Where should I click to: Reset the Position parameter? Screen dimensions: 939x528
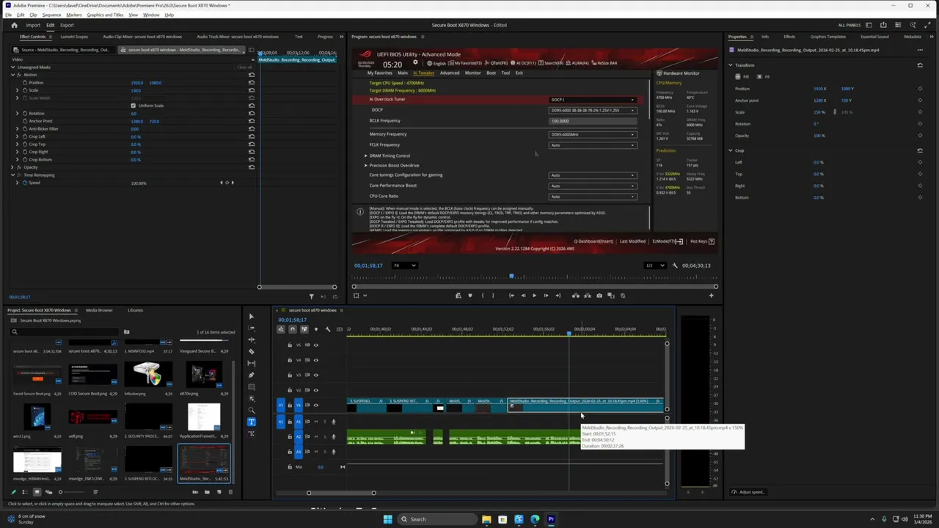pyautogui.click(x=252, y=83)
